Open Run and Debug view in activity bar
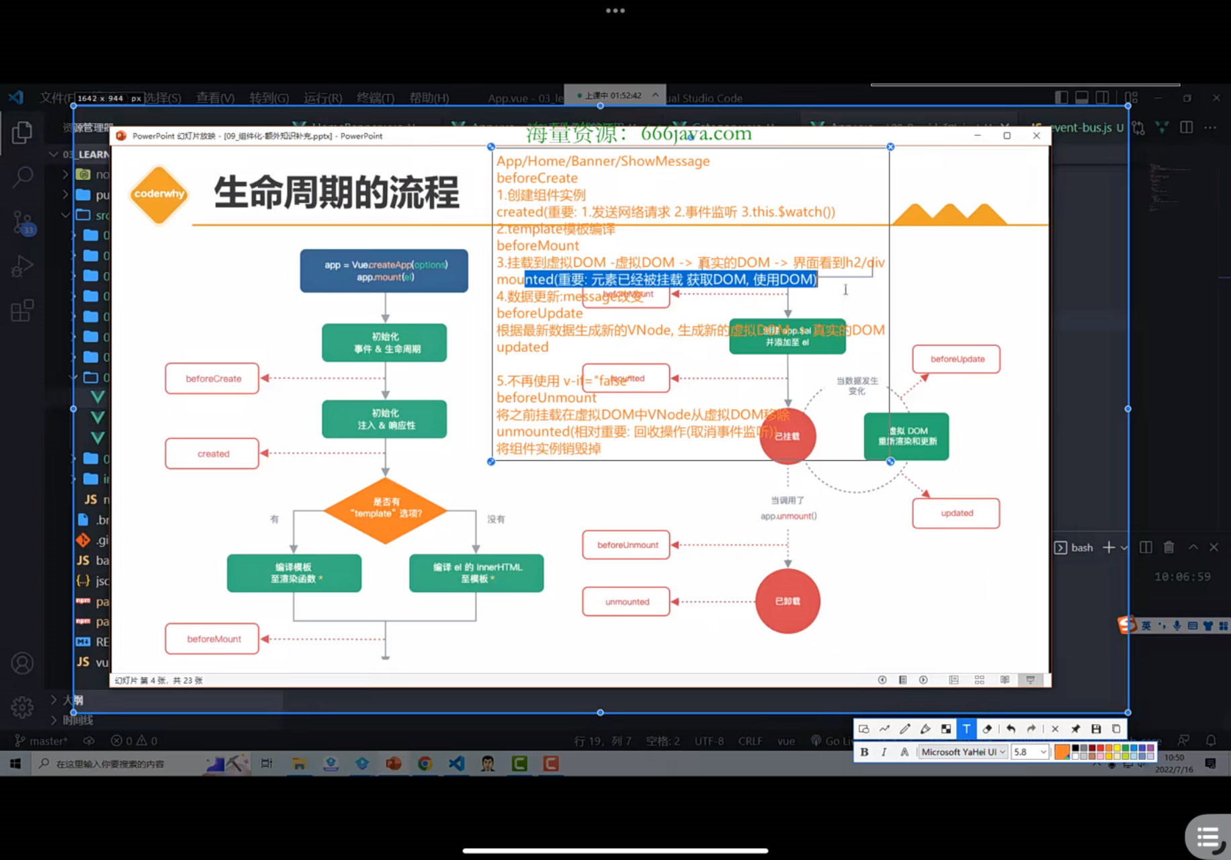This screenshot has width=1231, height=860. coord(22,266)
